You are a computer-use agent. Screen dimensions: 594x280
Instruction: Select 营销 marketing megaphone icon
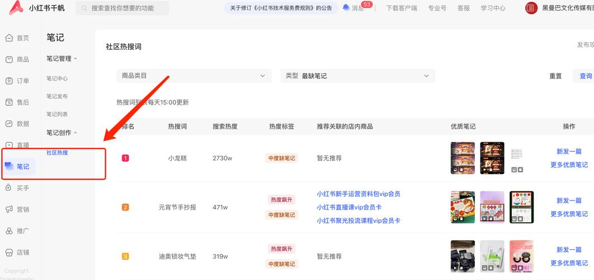click(x=9, y=209)
